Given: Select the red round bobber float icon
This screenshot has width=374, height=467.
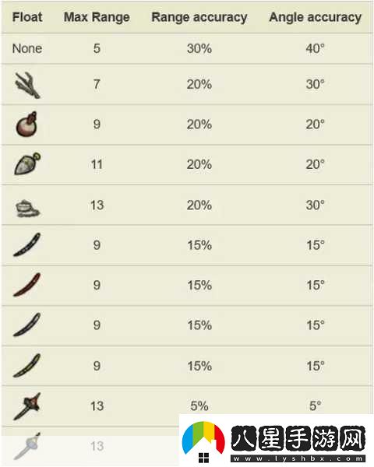Looking at the screenshot, I should click(x=26, y=125).
